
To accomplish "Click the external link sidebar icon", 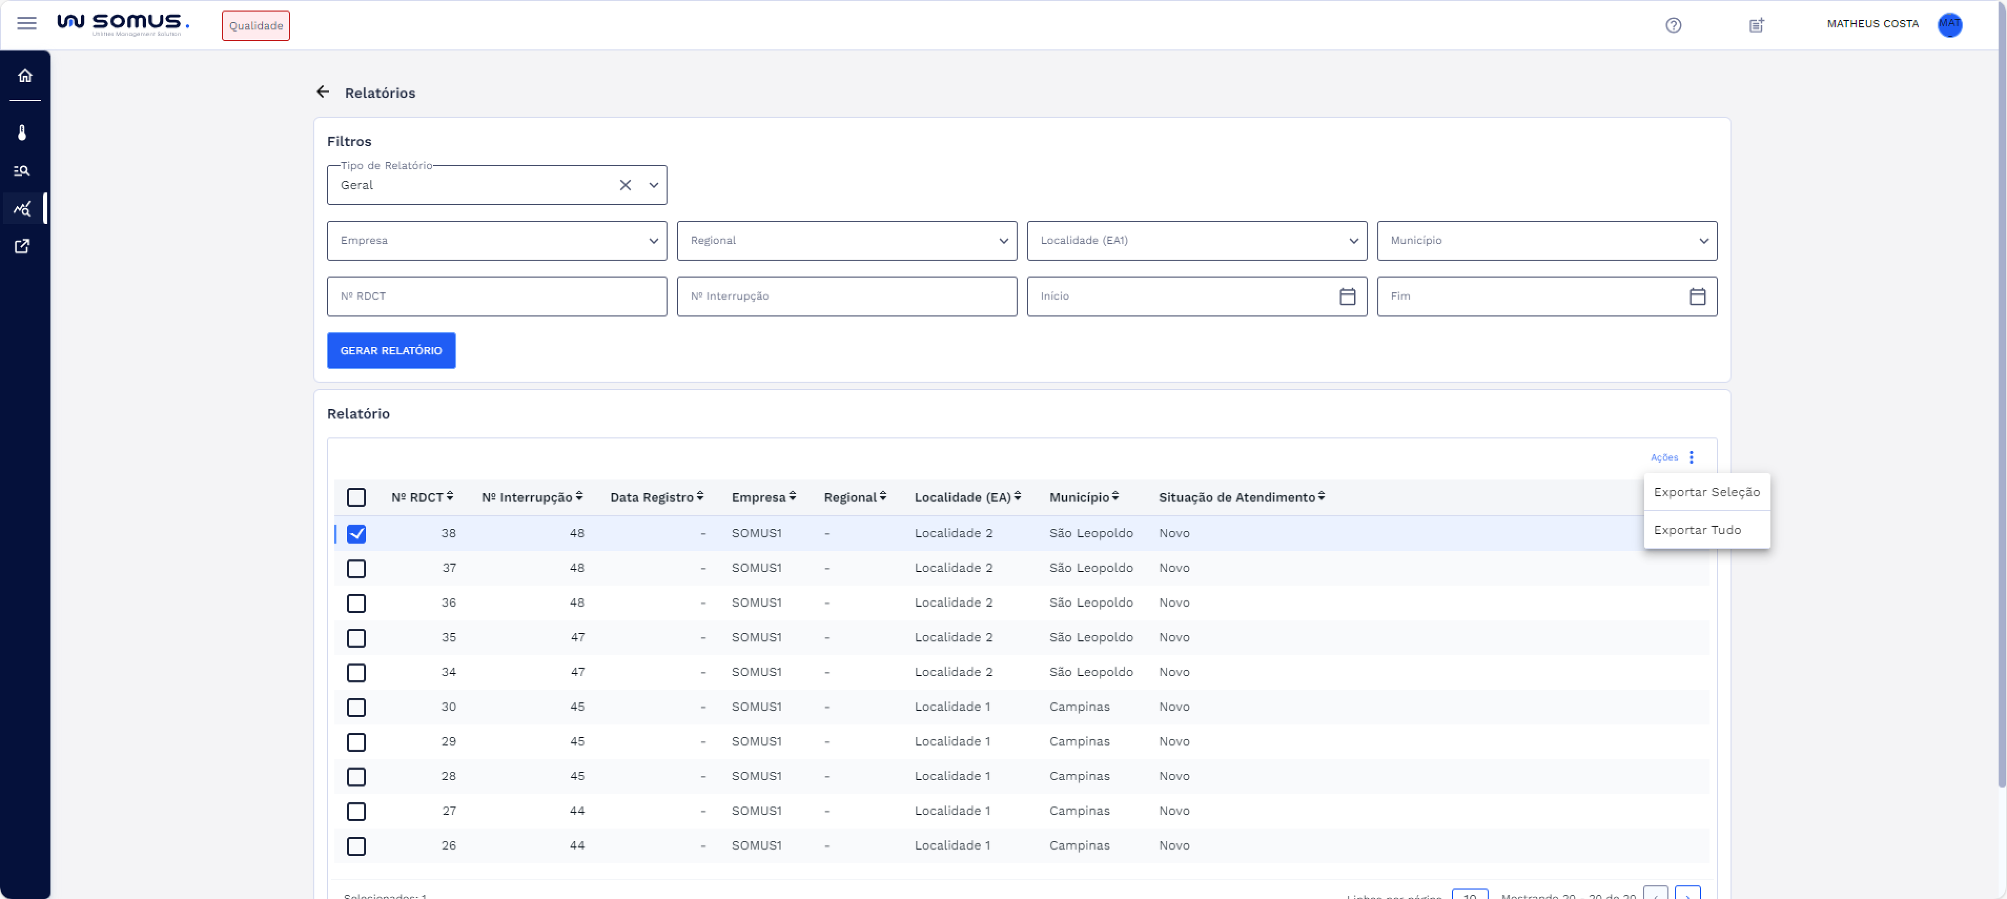I will pyautogui.click(x=23, y=246).
